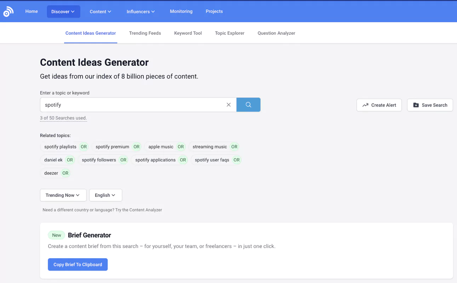457x283 pixels.
Task: Toggle OR on the daniel ek topic
Action: point(70,160)
